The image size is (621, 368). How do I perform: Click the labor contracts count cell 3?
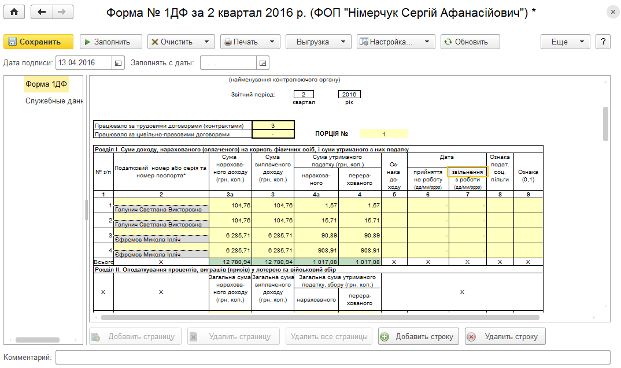tap(273, 125)
